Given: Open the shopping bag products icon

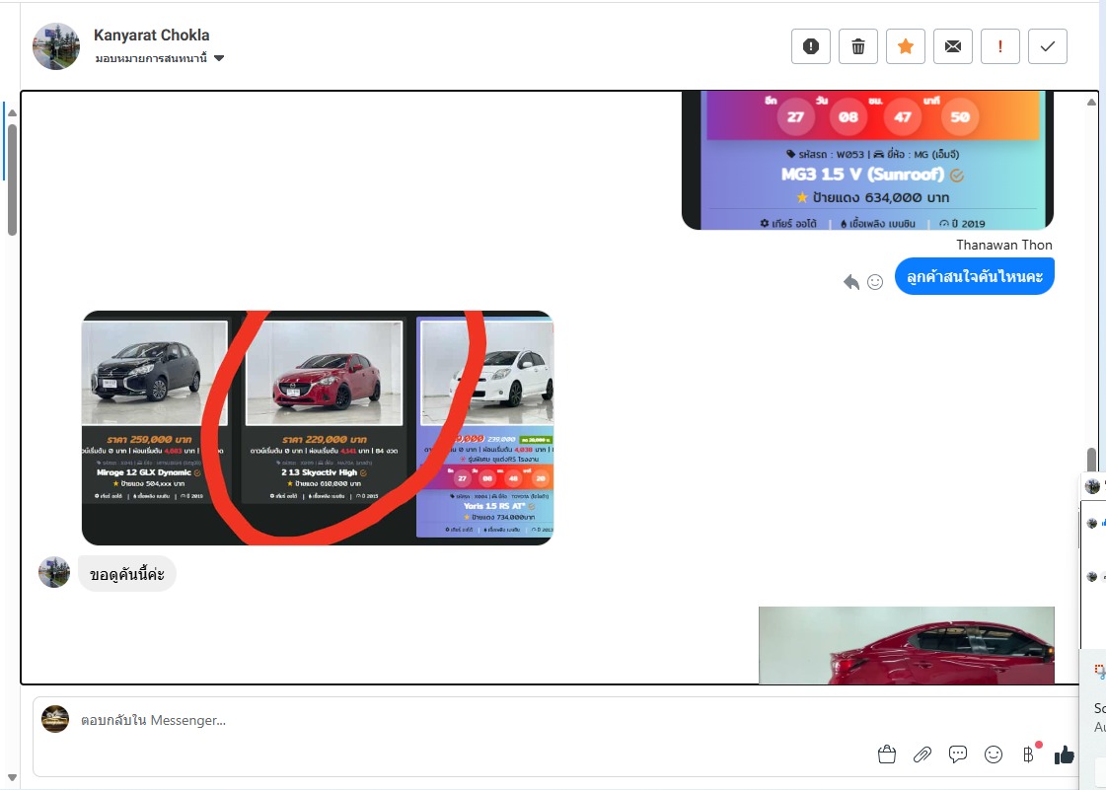Looking at the screenshot, I should click(x=887, y=754).
